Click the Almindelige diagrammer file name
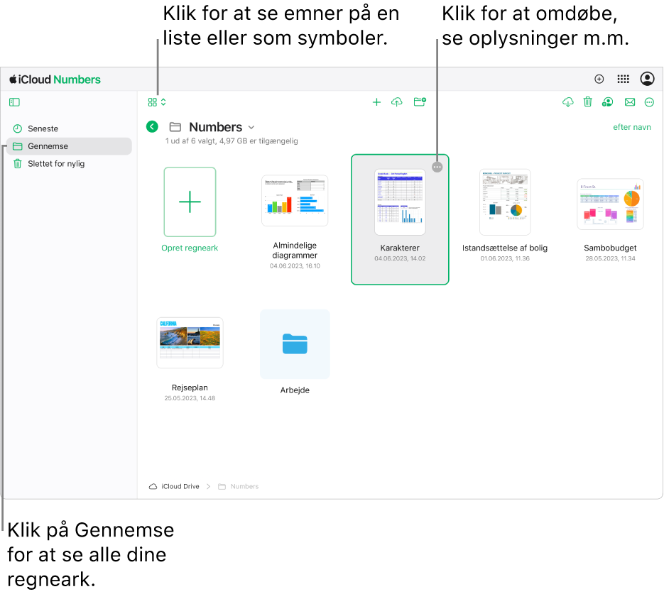Image resolution: width=664 pixels, height=599 pixels. pyautogui.click(x=295, y=251)
